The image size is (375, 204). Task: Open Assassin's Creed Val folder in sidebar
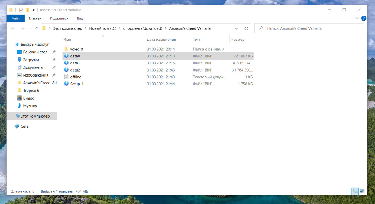tap(40, 83)
